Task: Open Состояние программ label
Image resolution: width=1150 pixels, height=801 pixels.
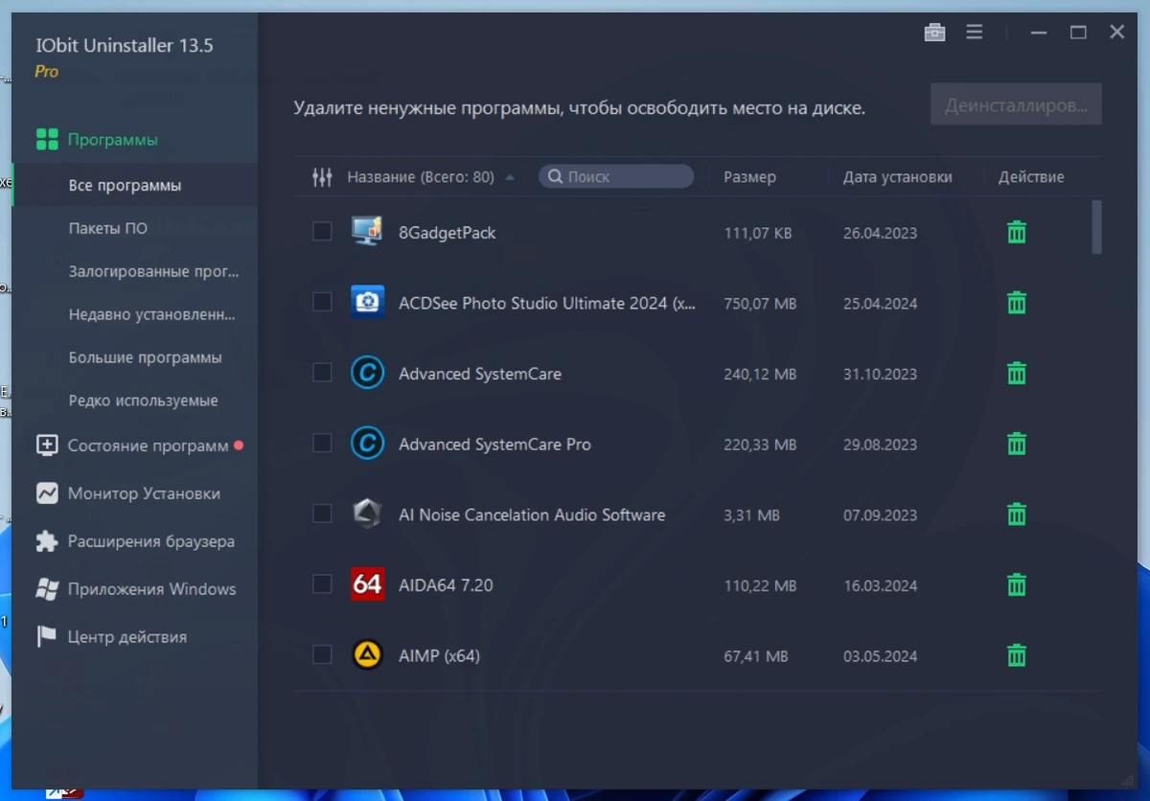Action: [148, 446]
